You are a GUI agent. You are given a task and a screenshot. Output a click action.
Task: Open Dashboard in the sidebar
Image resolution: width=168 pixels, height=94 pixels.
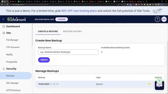pos(13,26)
